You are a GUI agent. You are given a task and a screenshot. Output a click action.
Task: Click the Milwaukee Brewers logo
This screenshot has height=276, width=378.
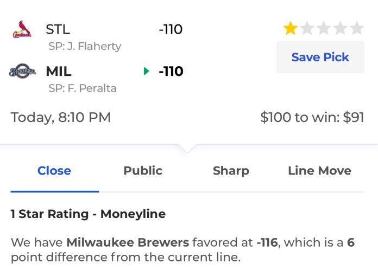[x=22, y=71]
